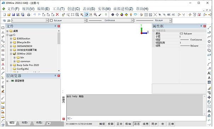Click the New file icon
The width and height of the screenshot is (214, 129).
point(4,15)
